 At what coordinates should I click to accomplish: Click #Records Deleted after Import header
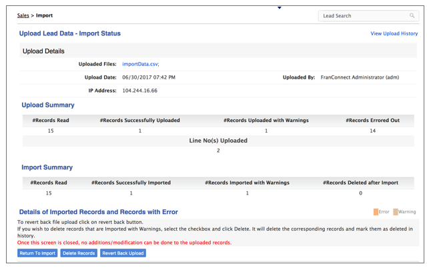[x=360, y=183]
